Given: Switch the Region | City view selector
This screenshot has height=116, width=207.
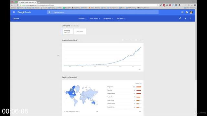Looking at the screenshot, I should (x=138, y=83).
